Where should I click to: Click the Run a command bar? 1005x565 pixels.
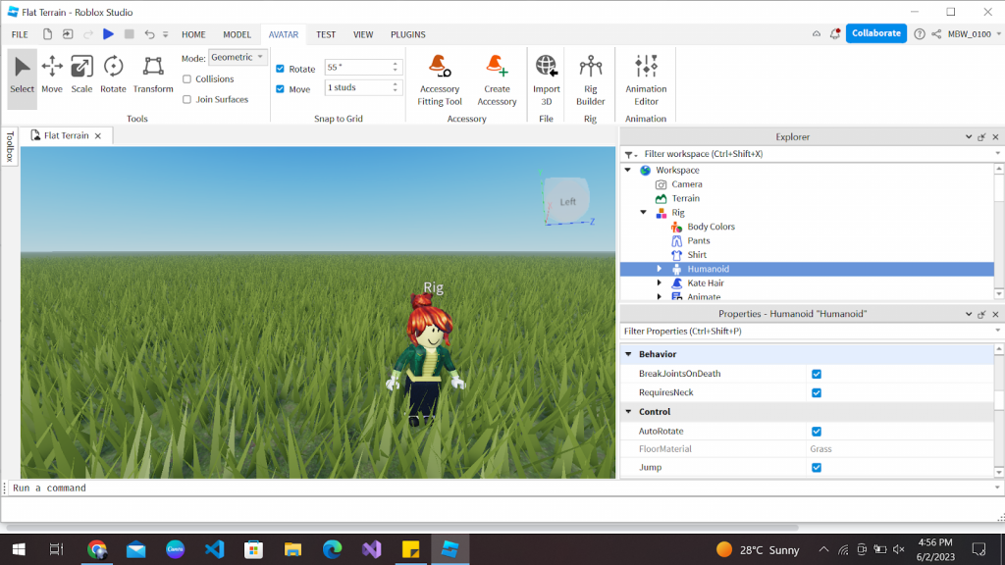point(98,488)
